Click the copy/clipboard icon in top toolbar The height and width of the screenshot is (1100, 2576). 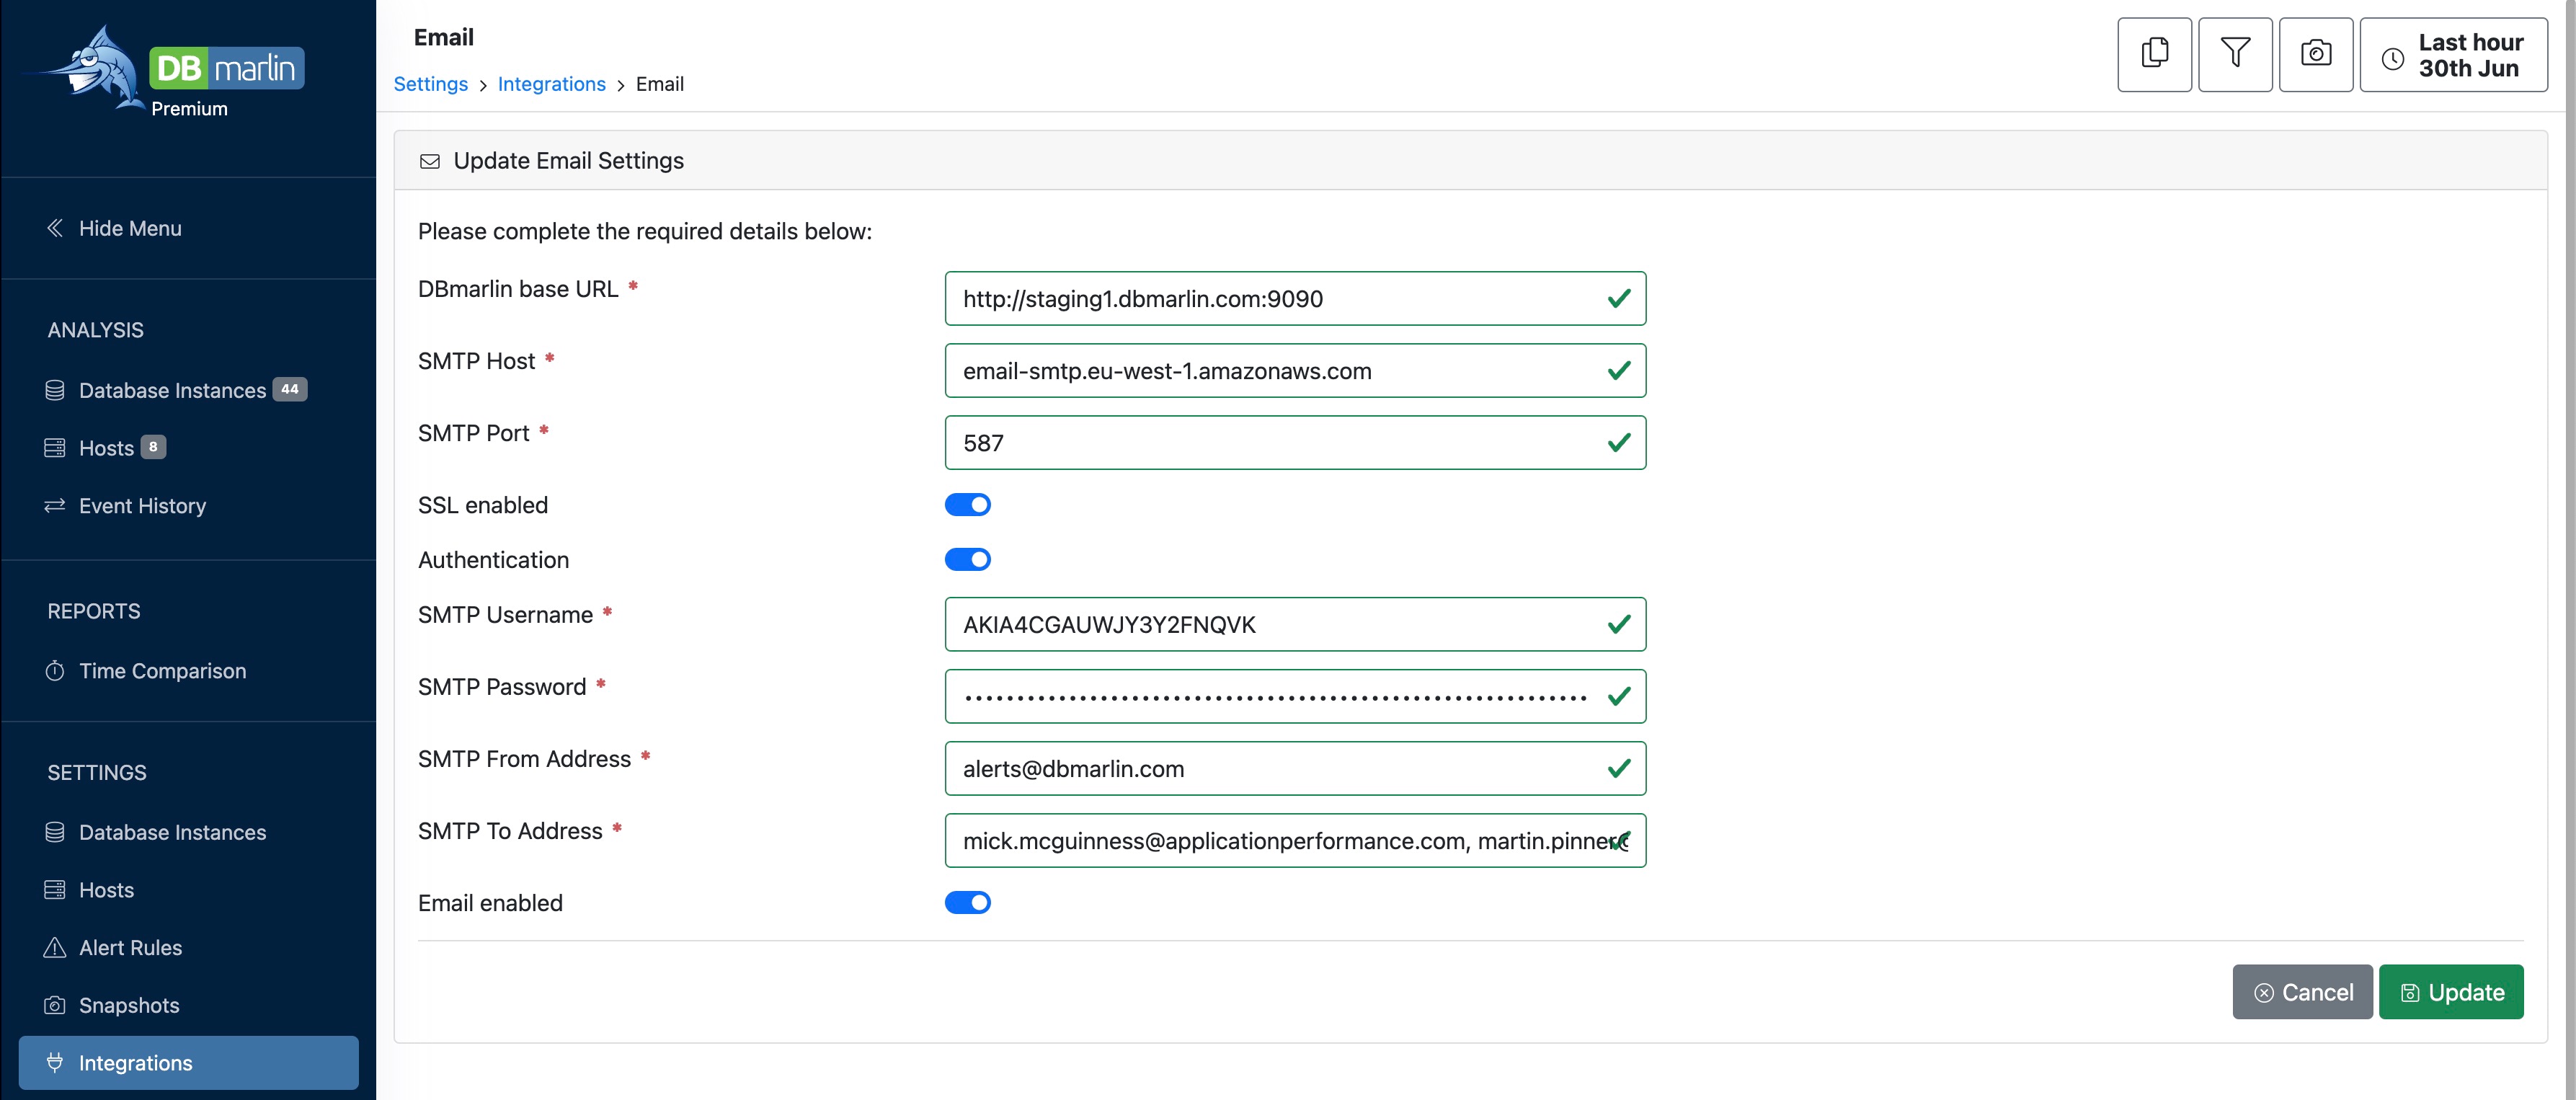click(x=2154, y=54)
